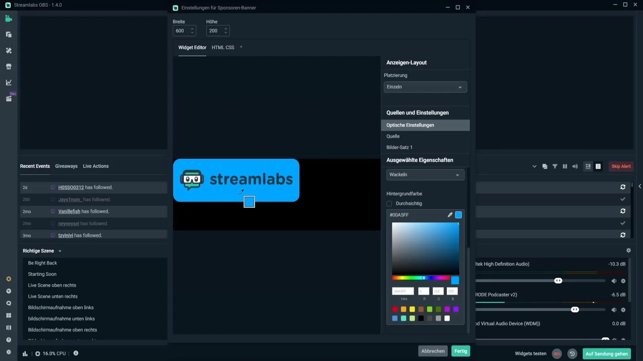Click the info icon next to CPU usage
Screen dimensions: 643x361
click(x=76, y=353)
